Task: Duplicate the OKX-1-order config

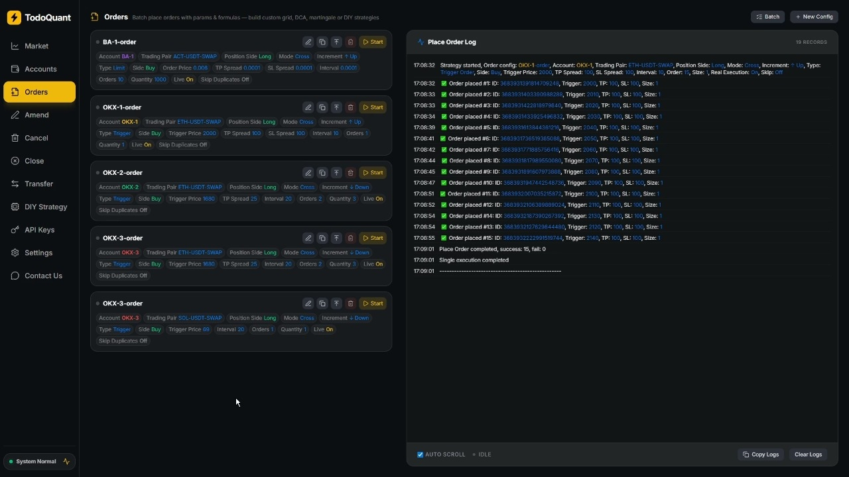Action: 322,107
